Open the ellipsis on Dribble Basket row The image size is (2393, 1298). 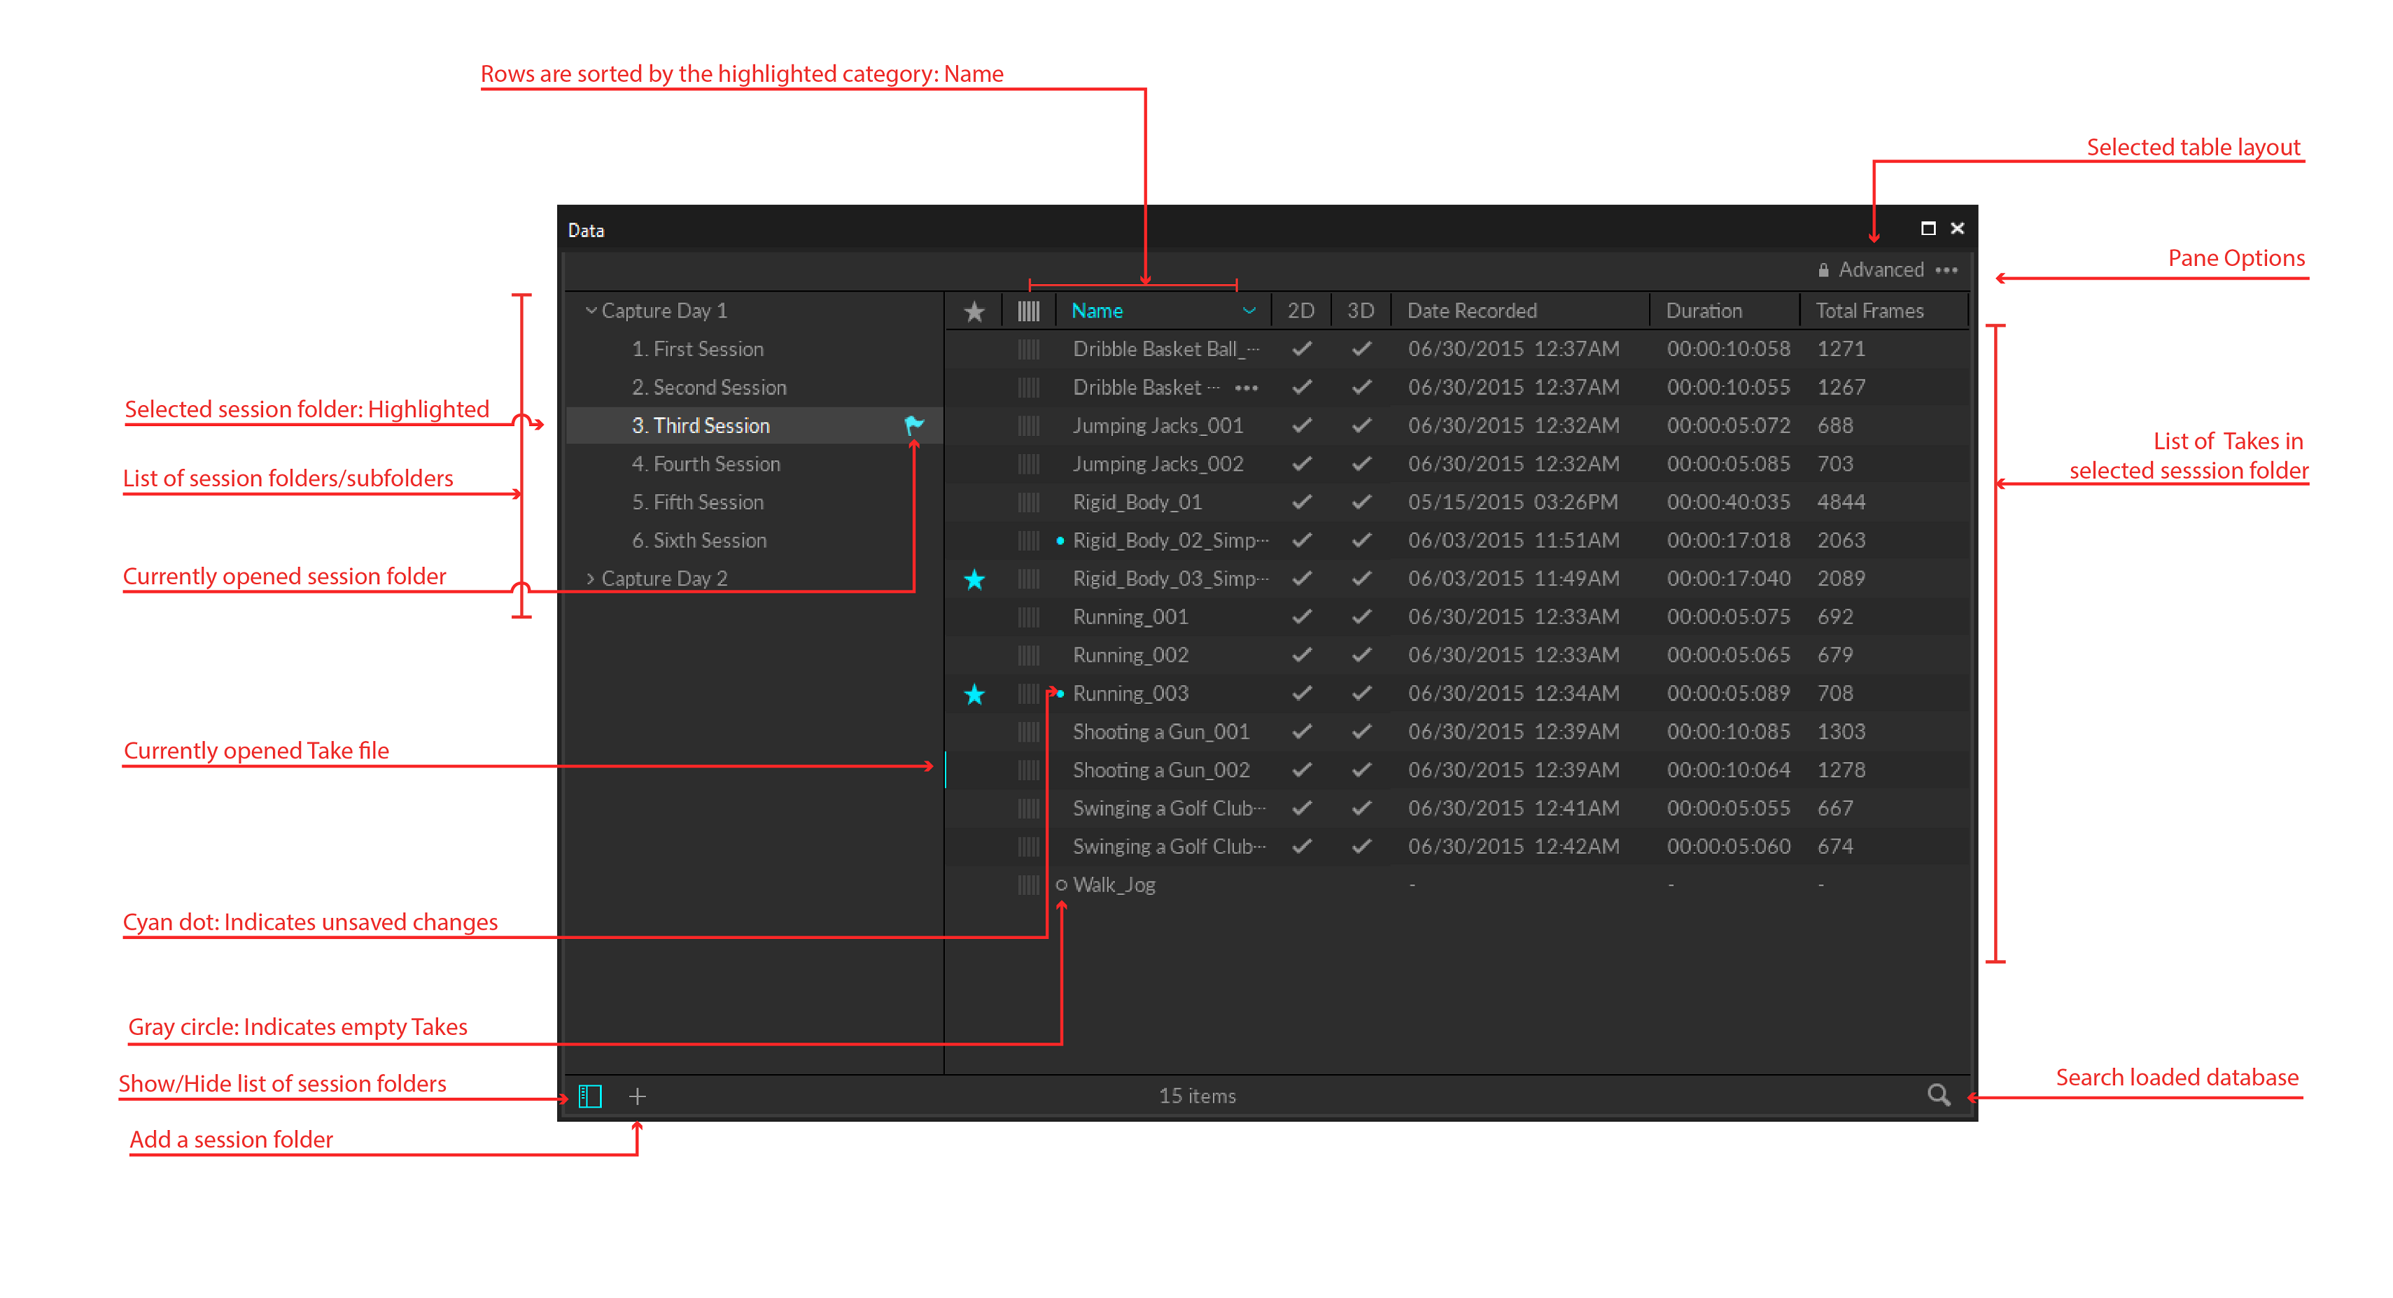[x=1247, y=387]
